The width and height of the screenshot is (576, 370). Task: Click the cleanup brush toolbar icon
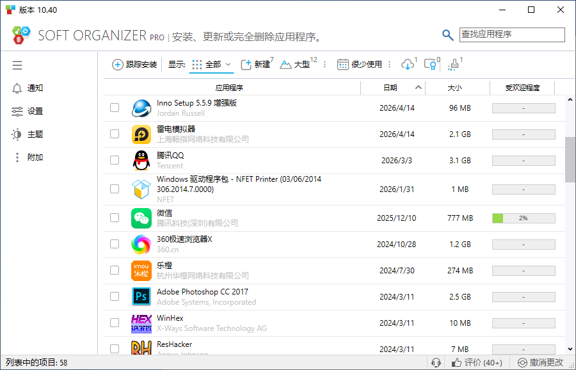click(454, 65)
